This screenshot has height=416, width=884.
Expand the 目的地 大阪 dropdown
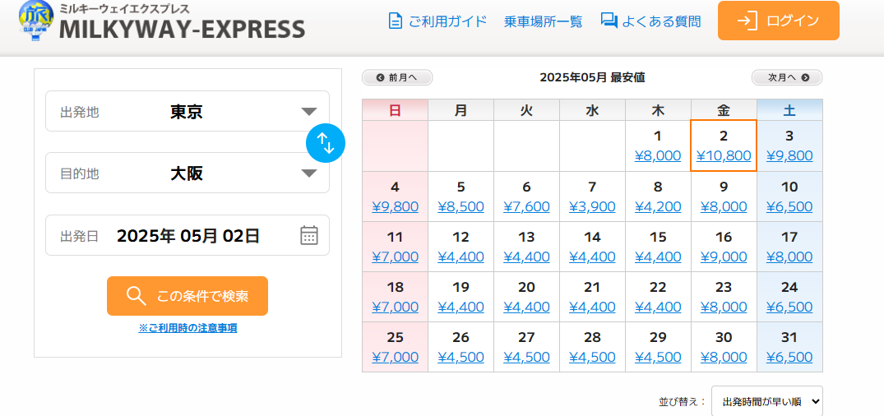point(309,173)
